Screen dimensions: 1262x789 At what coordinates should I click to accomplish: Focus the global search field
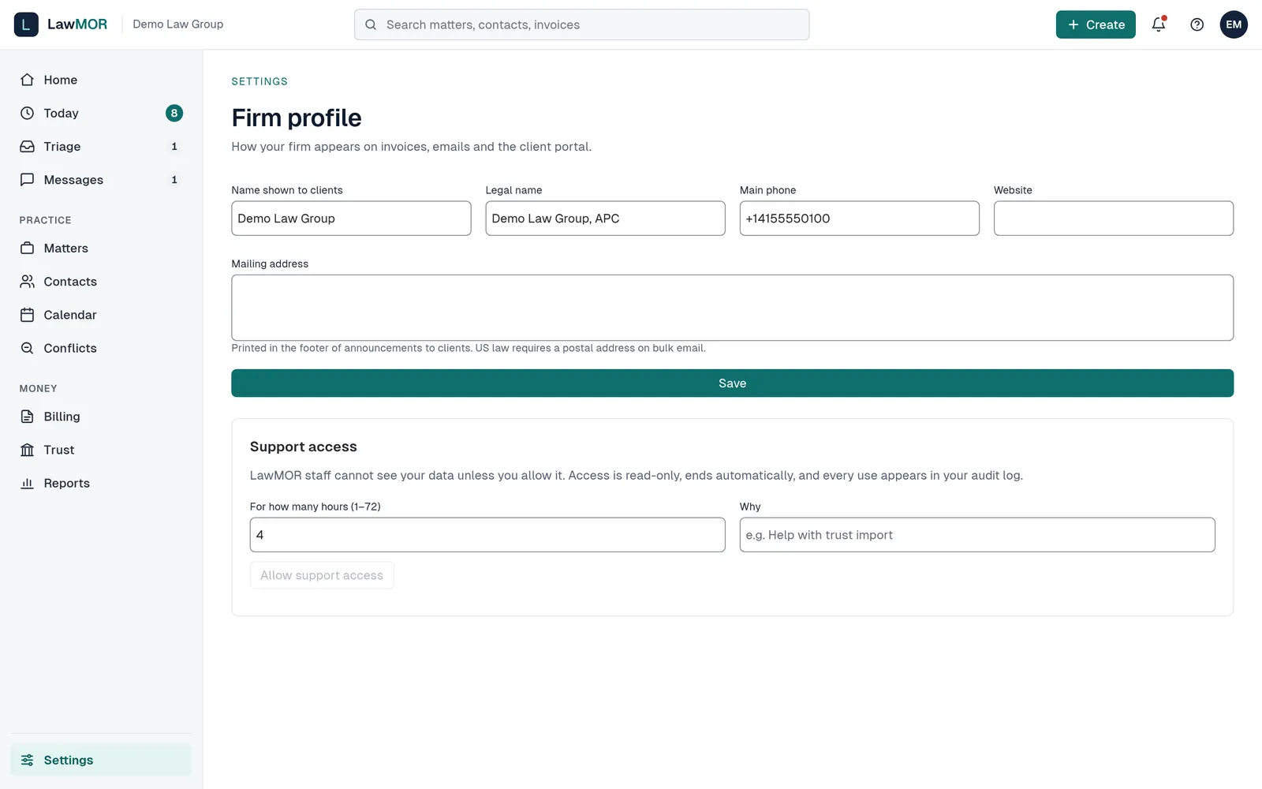[581, 24]
